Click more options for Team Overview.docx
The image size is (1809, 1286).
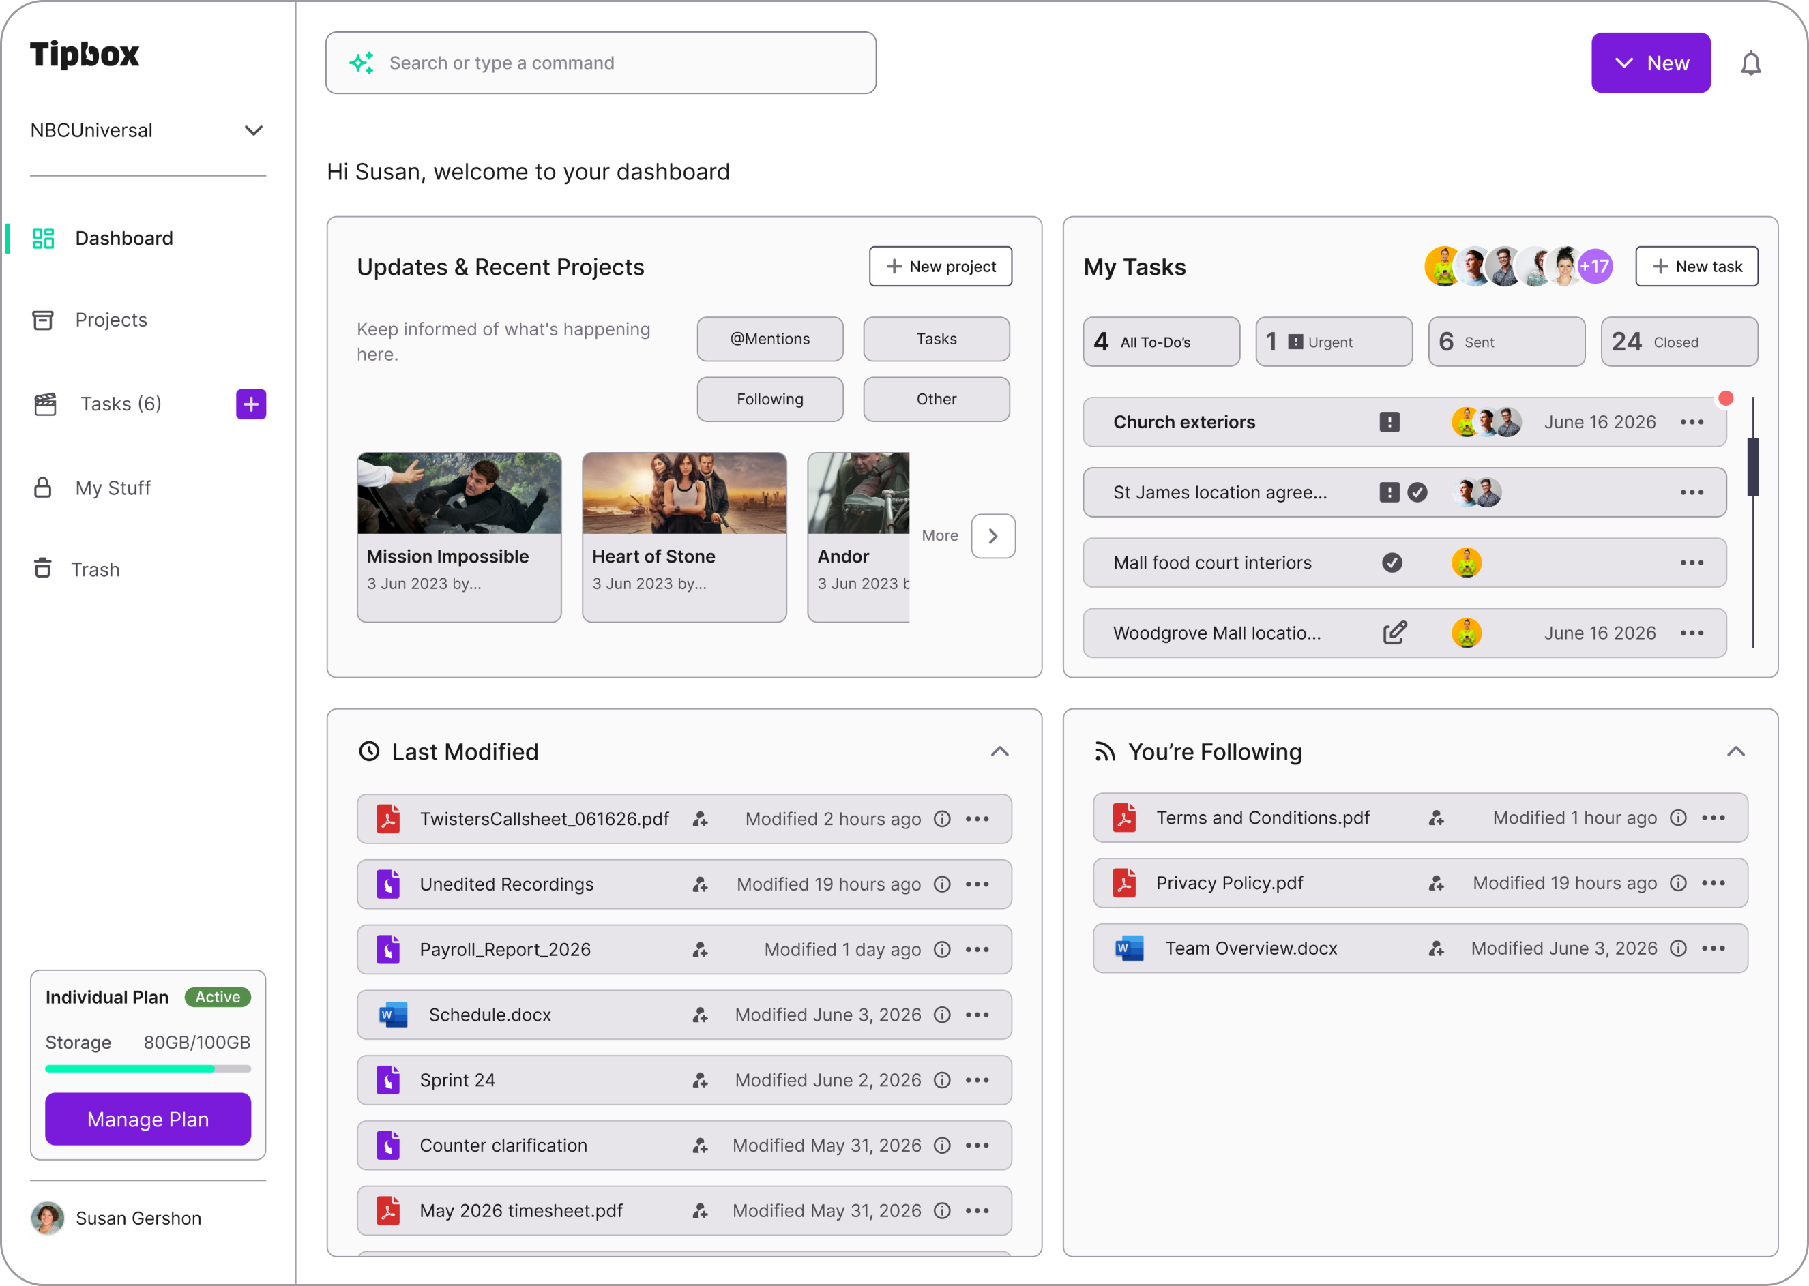(1714, 948)
